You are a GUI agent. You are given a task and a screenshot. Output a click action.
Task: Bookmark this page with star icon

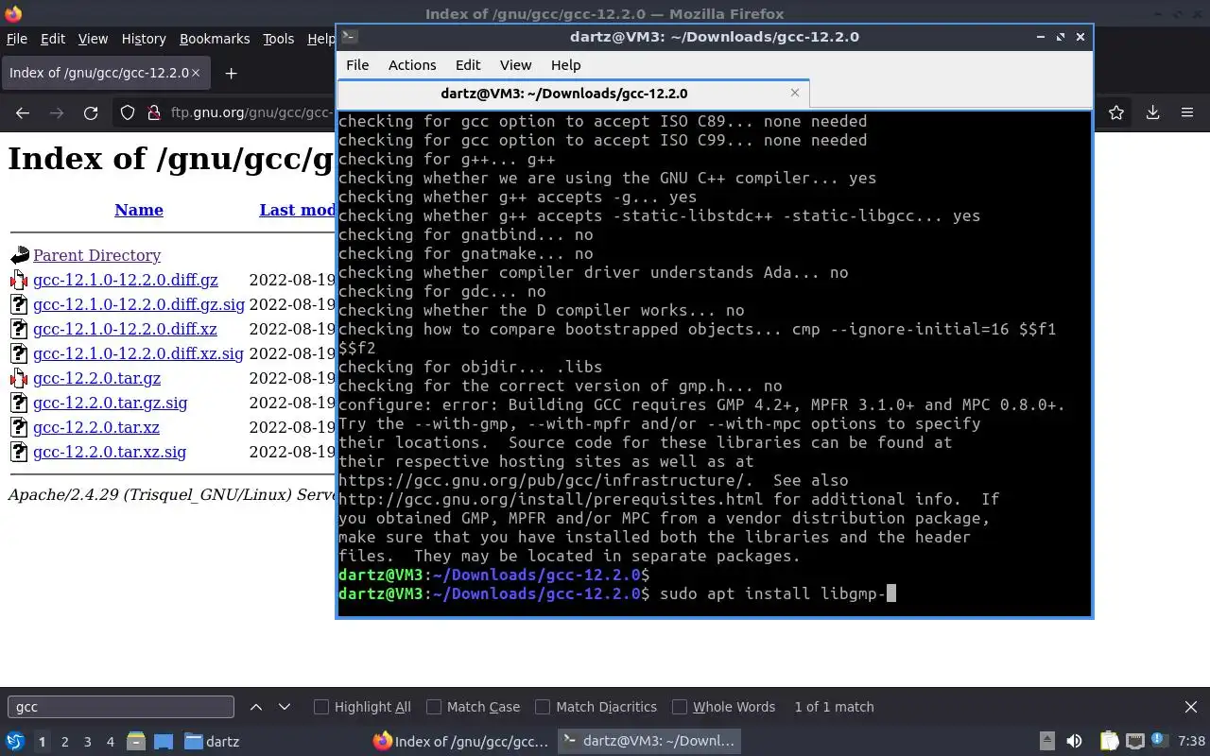pyautogui.click(x=1116, y=112)
